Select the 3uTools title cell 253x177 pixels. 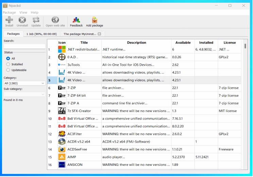coord(84,65)
